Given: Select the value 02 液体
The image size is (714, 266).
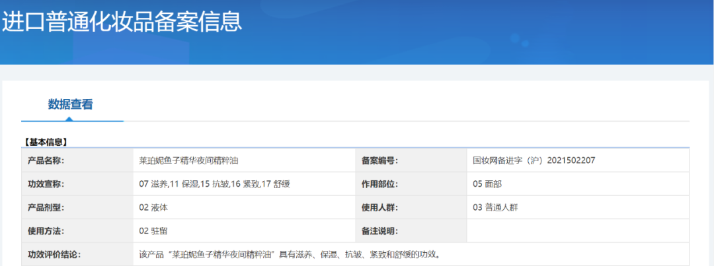Looking at the screenshot, I should coord(154,208).
